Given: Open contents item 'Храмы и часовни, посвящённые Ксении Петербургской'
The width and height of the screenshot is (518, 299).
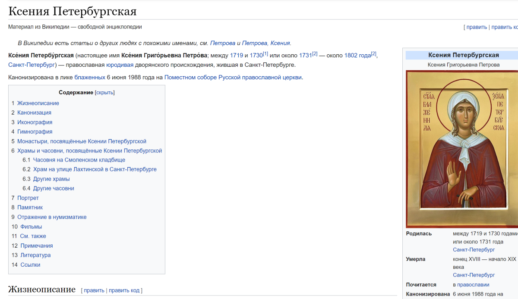Looking at the screenshot, I should point(89,151).
